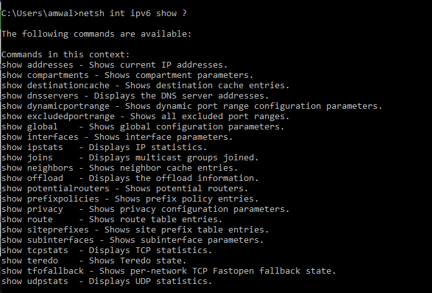Click the "show excludedportrange" line
The image size is (432, 293).
point(53,116)
